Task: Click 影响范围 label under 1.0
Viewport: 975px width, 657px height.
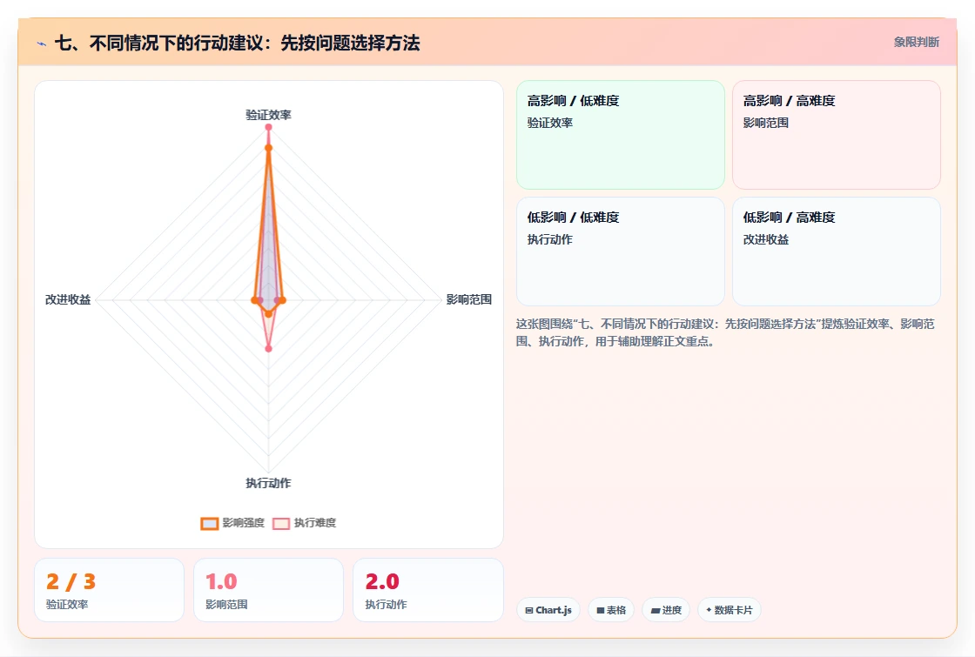Action: coord(226,604)
